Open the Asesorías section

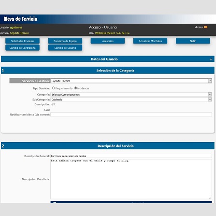(108, 41)
